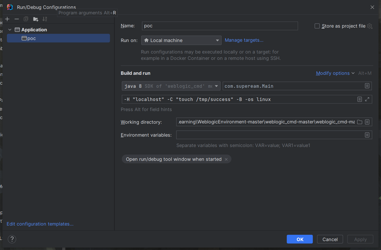381x250 pixels.
Task: Click the Application group label
Action: click(34, 30)
